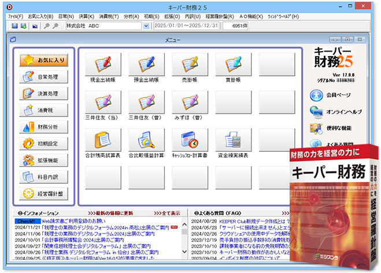Open the 現金出納帳 cash ledger icon

click(x=103, y=64)
